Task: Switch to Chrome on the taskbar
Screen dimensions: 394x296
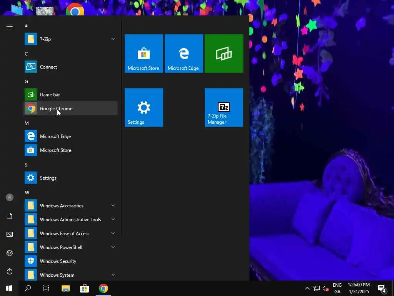Action: 103,288
